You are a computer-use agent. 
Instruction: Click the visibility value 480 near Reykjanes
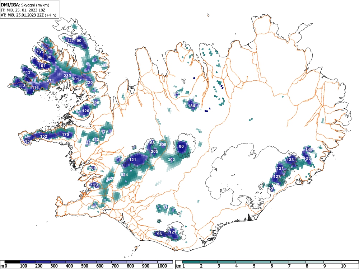tap(94, 207)
